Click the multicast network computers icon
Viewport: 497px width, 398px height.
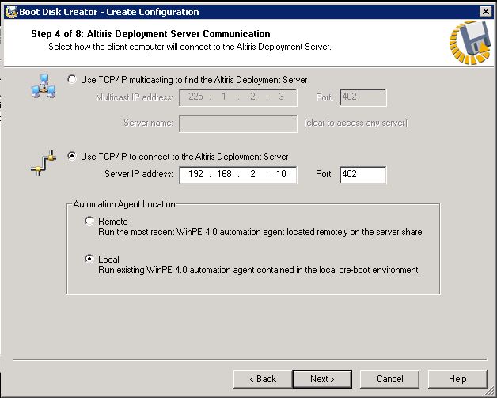click(44, 86)
